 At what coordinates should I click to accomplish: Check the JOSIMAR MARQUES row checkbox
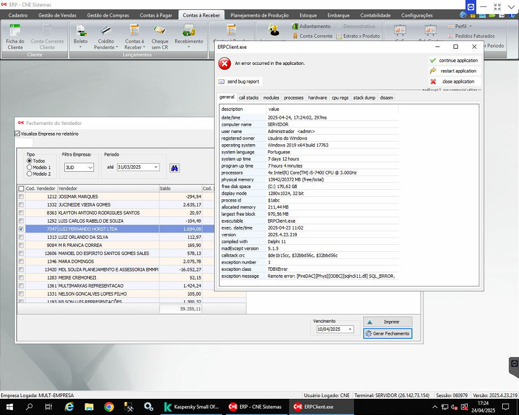[22, 197]
